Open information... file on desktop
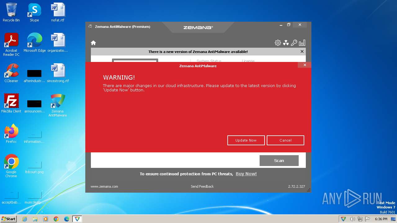 click(34, 137)
